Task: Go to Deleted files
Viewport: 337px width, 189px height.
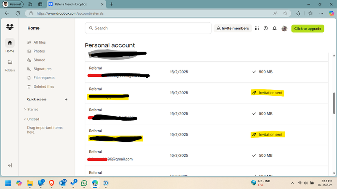Action: (43, 87)
